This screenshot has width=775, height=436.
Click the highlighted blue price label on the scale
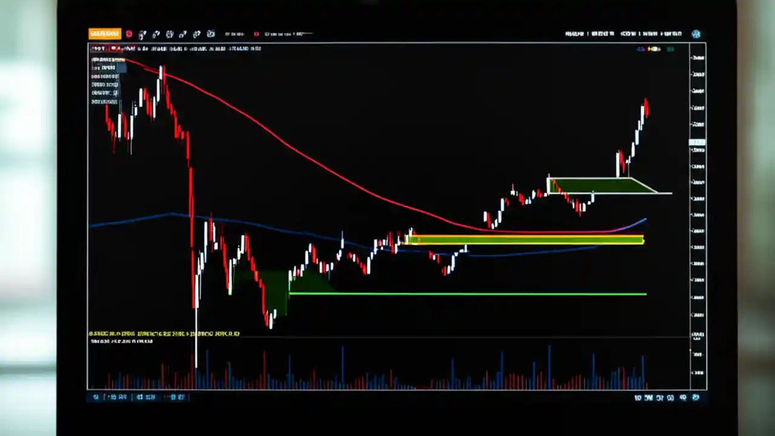pyautogui.click(x=697, y=142)
